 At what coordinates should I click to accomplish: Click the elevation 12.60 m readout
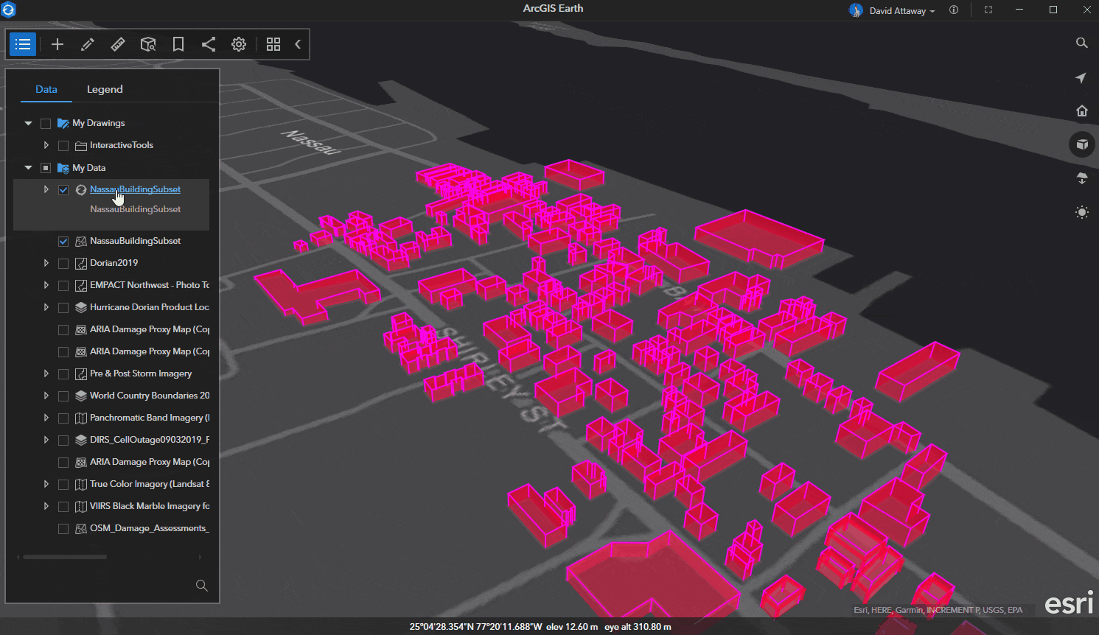pos(572,627)
